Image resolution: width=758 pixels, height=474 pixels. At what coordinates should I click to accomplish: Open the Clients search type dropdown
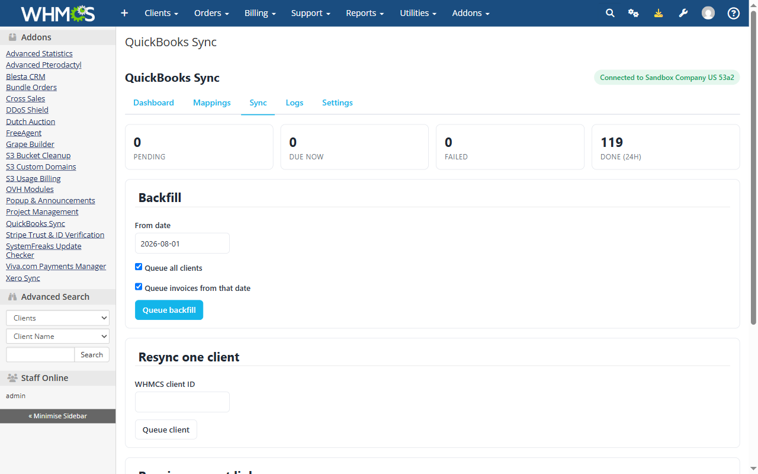tap(57, 318)
